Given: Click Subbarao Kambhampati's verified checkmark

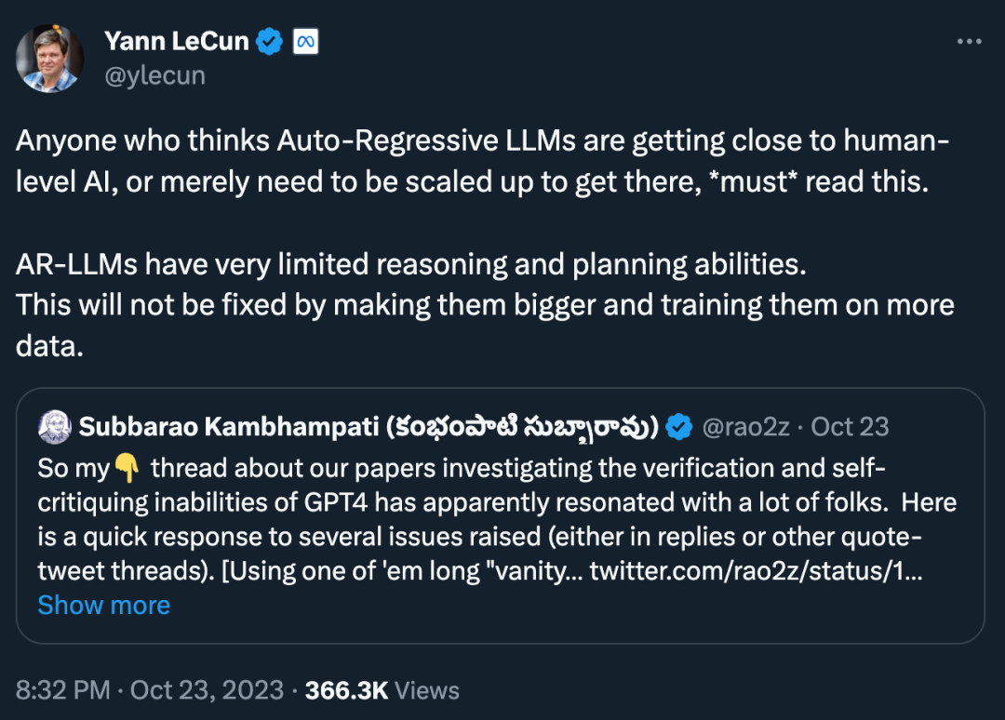Looking at the screenshot, I should click(x=680, y=426).
